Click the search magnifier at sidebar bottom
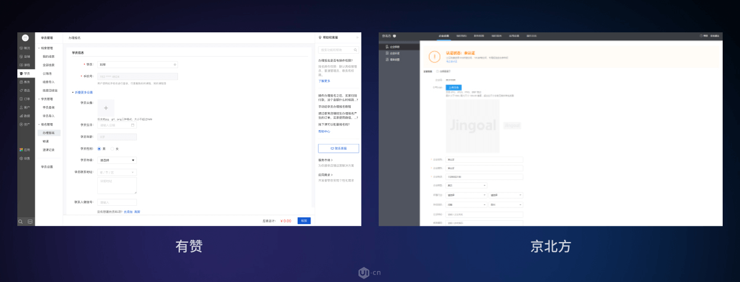 (21, 221)
